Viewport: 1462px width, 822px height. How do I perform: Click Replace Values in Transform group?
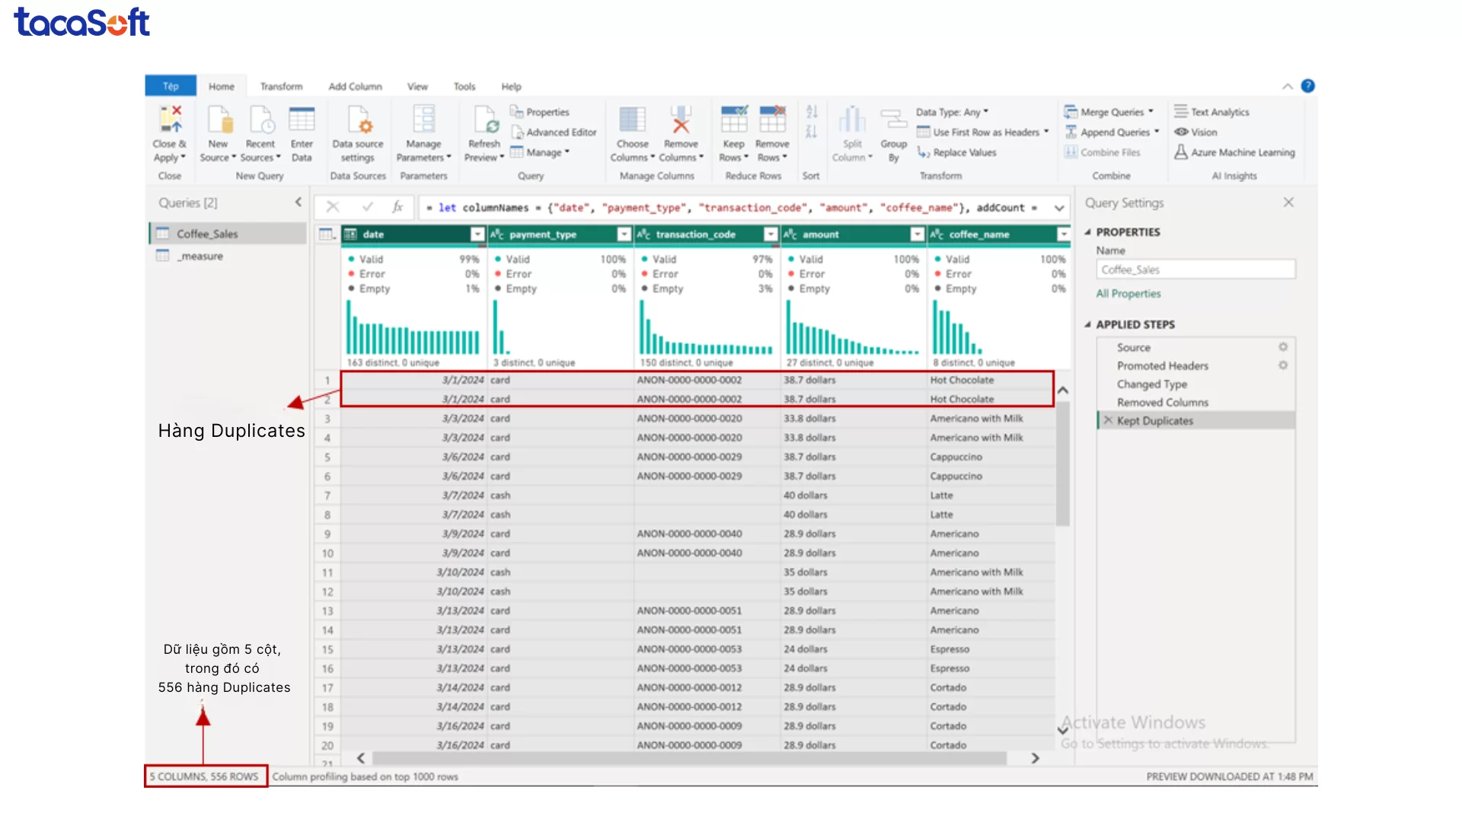(956, 153)
